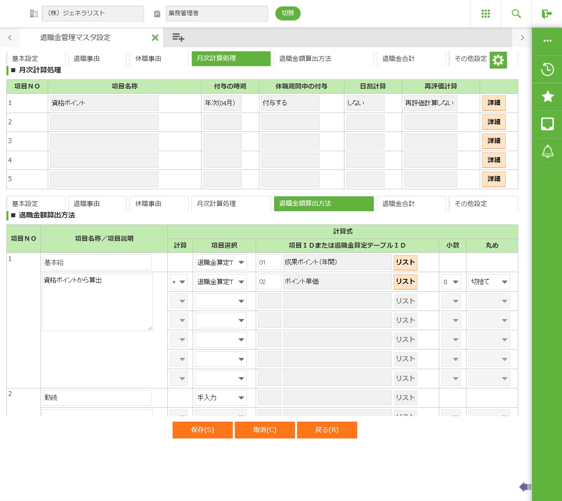562x501 pixels.
Task: Open the history clock icon in sidebar
Action: (547, 69)
